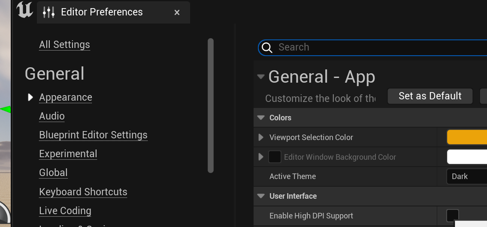Close the Editor Preferences tab
This screenshot has width=487, height=227.
point(177,12)
